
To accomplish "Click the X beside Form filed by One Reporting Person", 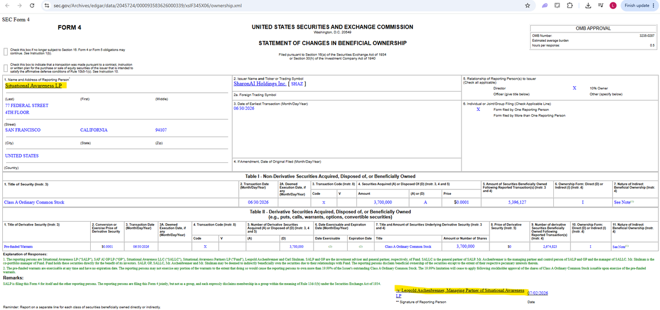I will click(x=479, y=109).
